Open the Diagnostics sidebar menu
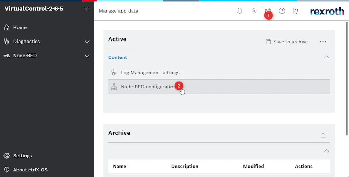This screenshot has width=349, height=177. click(47, 42)
